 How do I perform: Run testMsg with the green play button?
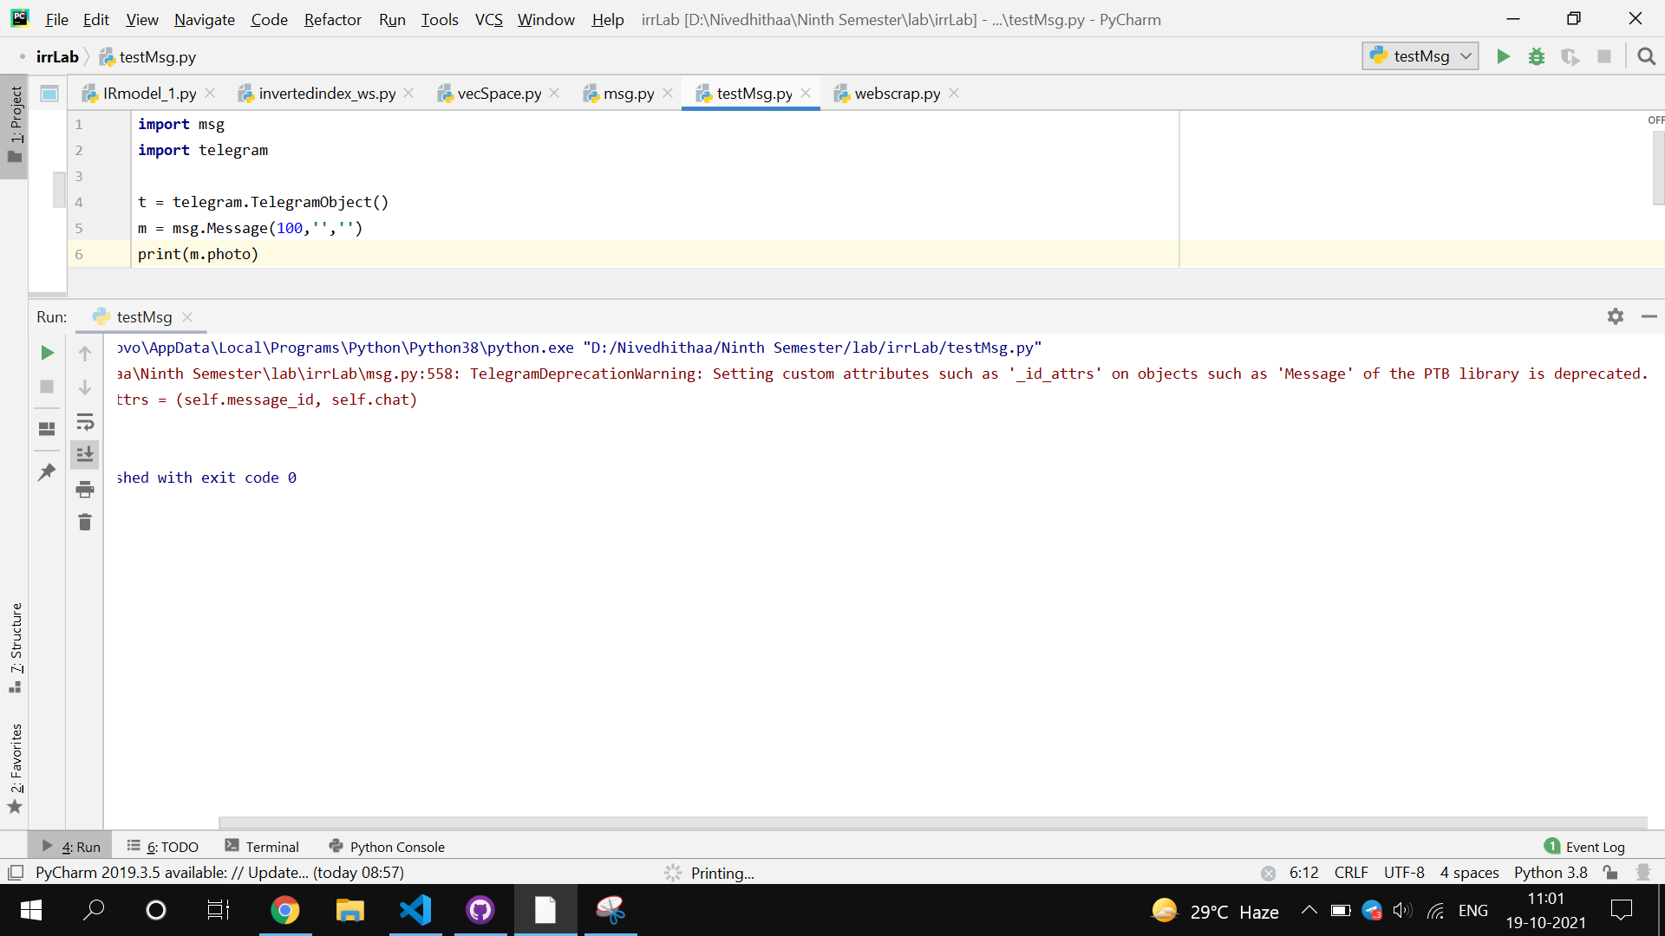point(1503,56)
